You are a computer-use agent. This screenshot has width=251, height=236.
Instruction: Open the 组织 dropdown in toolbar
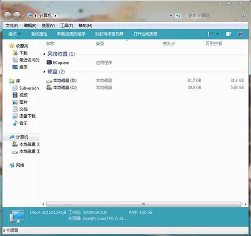[15, 34]
